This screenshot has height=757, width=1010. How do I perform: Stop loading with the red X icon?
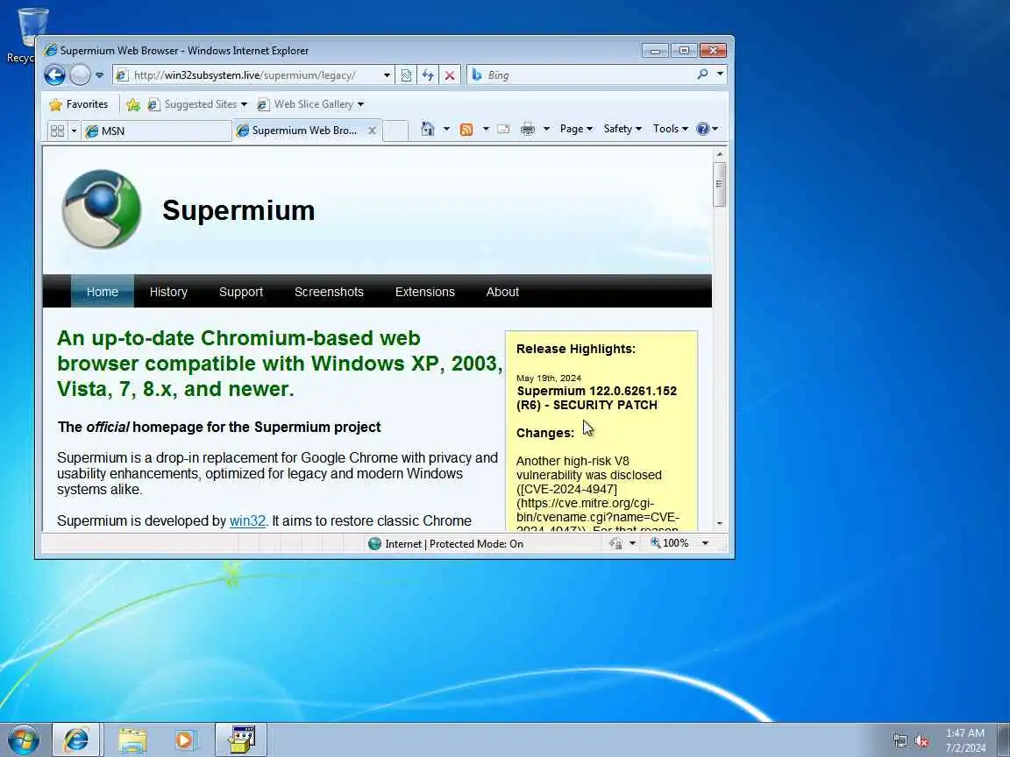450,75
